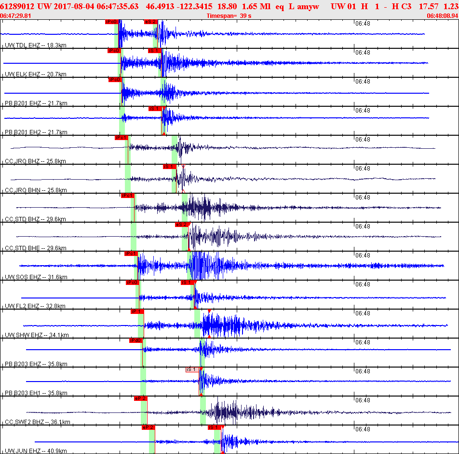Viewport: 459px width, 454px height.
Task: Click the eS 2 flag on CC STD BHE trace
Action: pyautogui.click(x=182, y=225)
